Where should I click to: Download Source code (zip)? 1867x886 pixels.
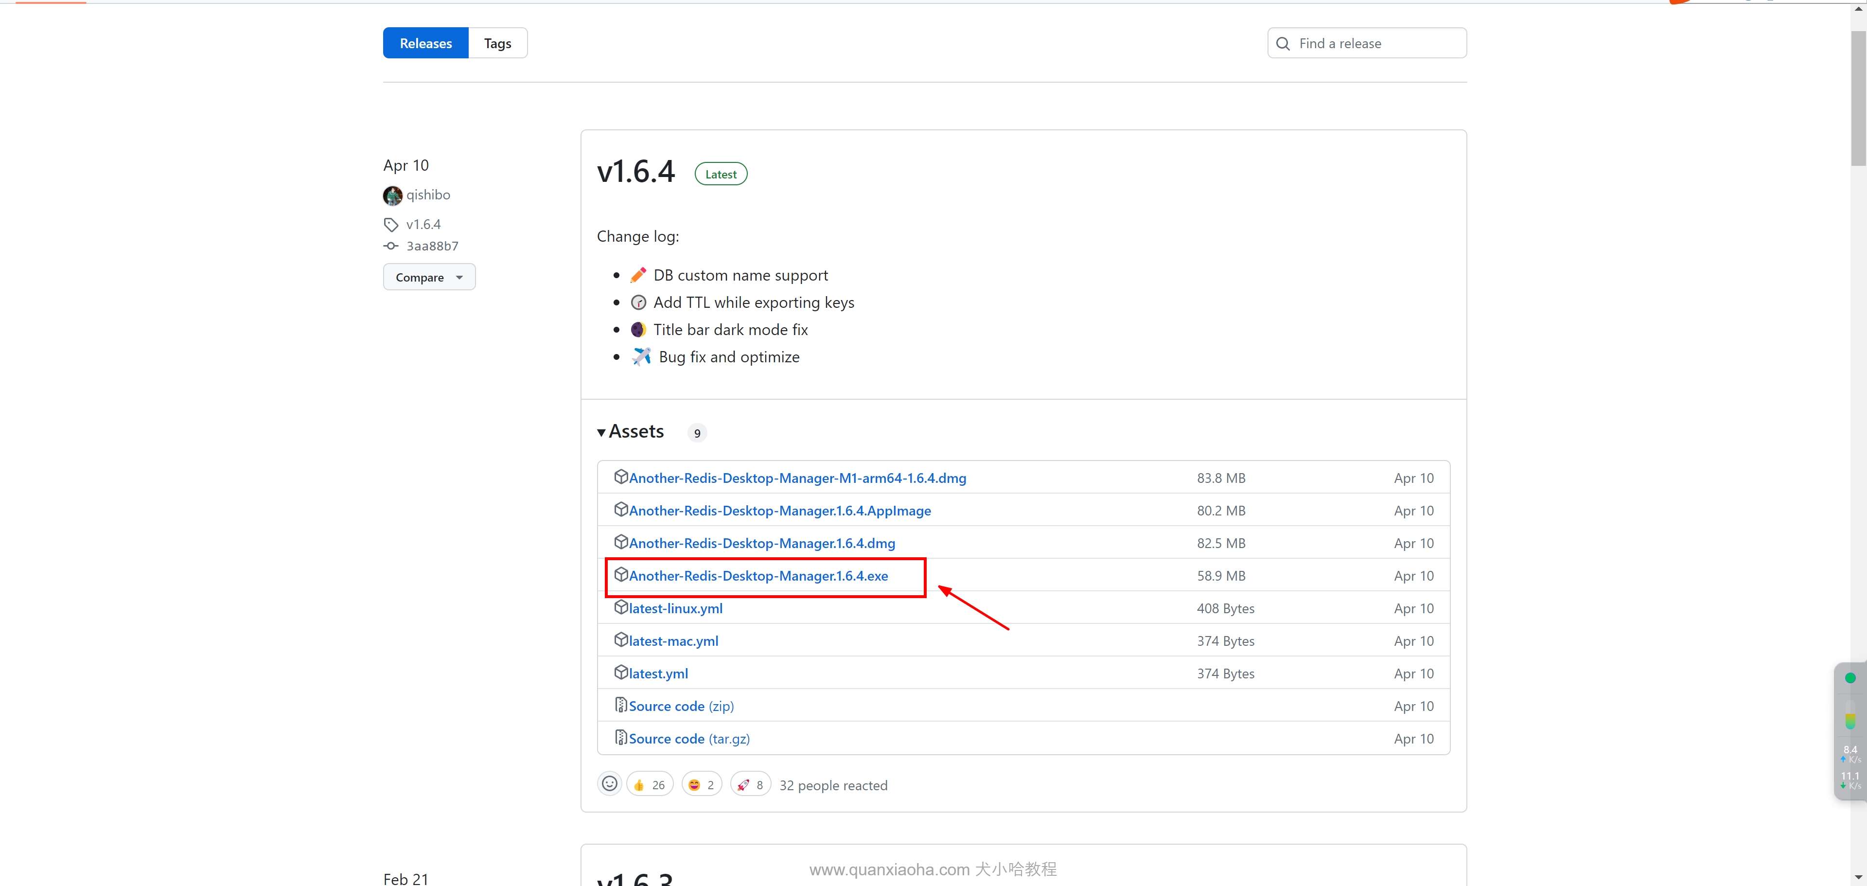[681, 706]
